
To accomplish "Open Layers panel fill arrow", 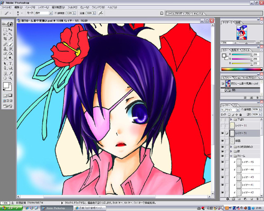I will click(x=260, y=114).
